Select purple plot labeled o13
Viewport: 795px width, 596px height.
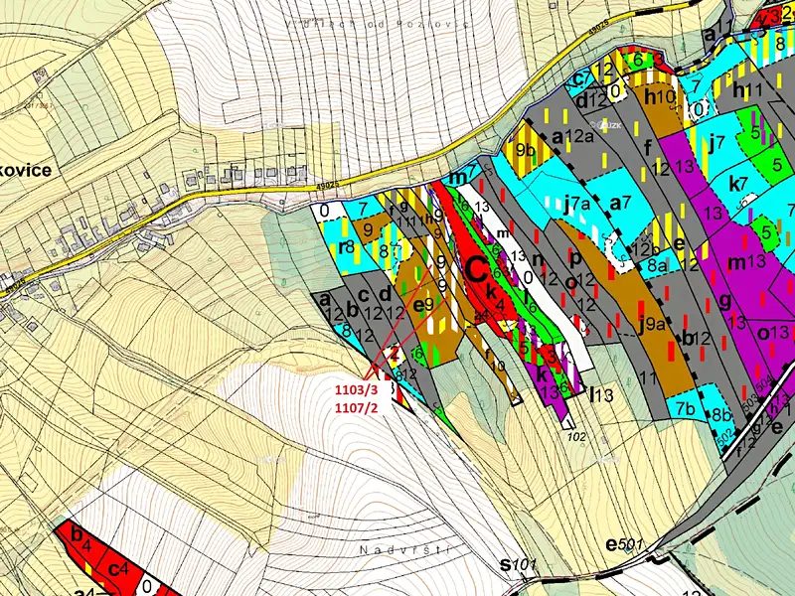pyautogui.click(x=773, y=333)
